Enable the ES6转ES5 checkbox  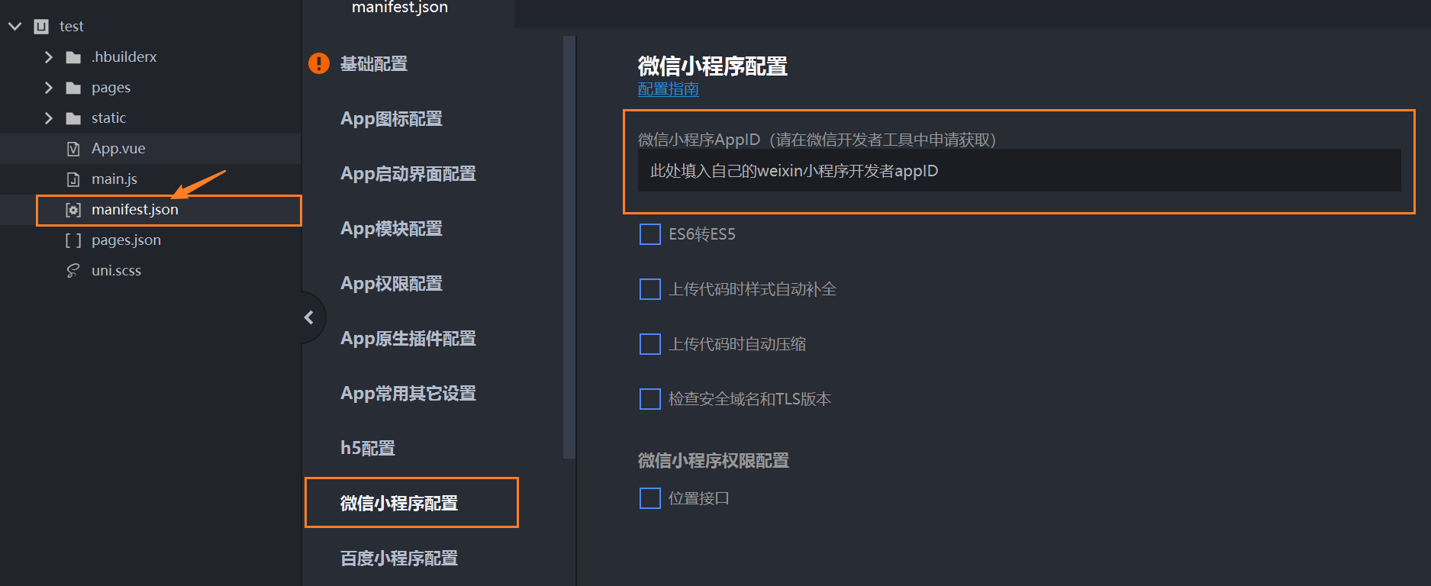tap(649, 234)
